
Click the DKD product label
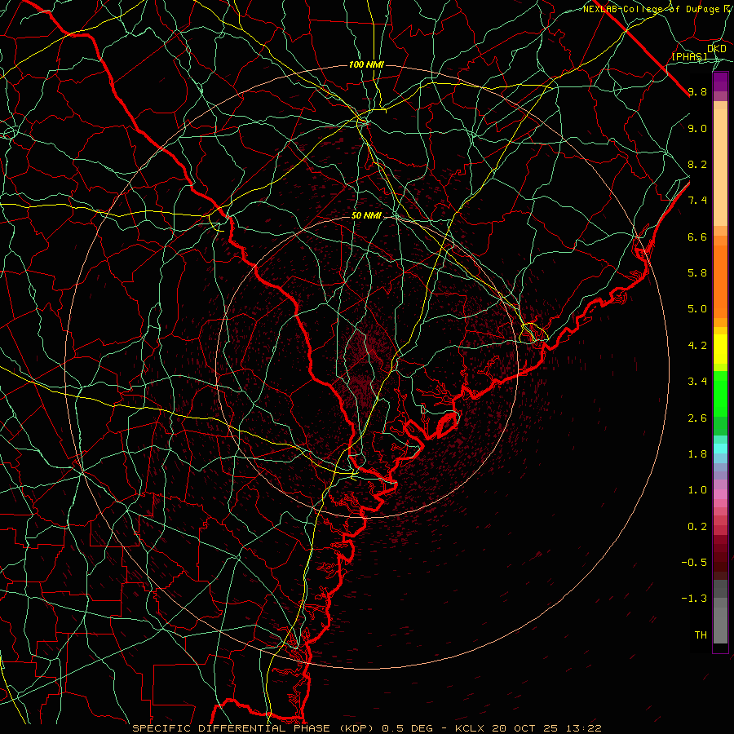click(717, 48)
